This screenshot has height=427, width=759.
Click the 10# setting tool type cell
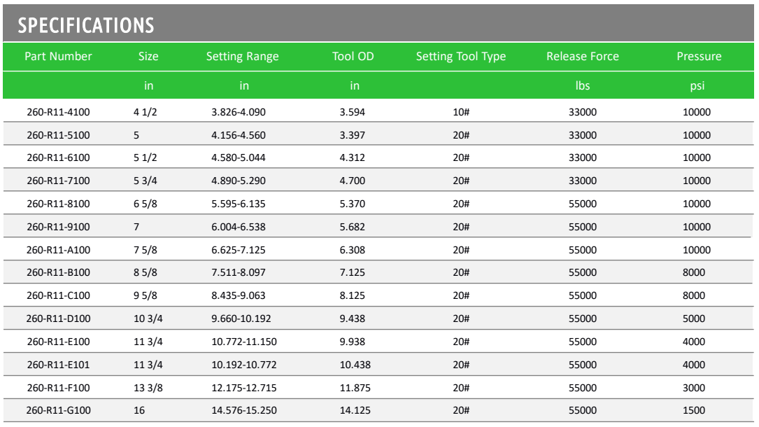461,112
